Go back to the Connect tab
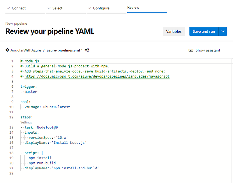 coord(19,8)
